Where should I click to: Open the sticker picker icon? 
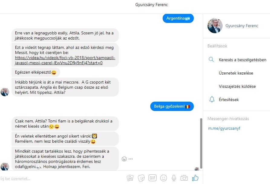click(141, 178)
